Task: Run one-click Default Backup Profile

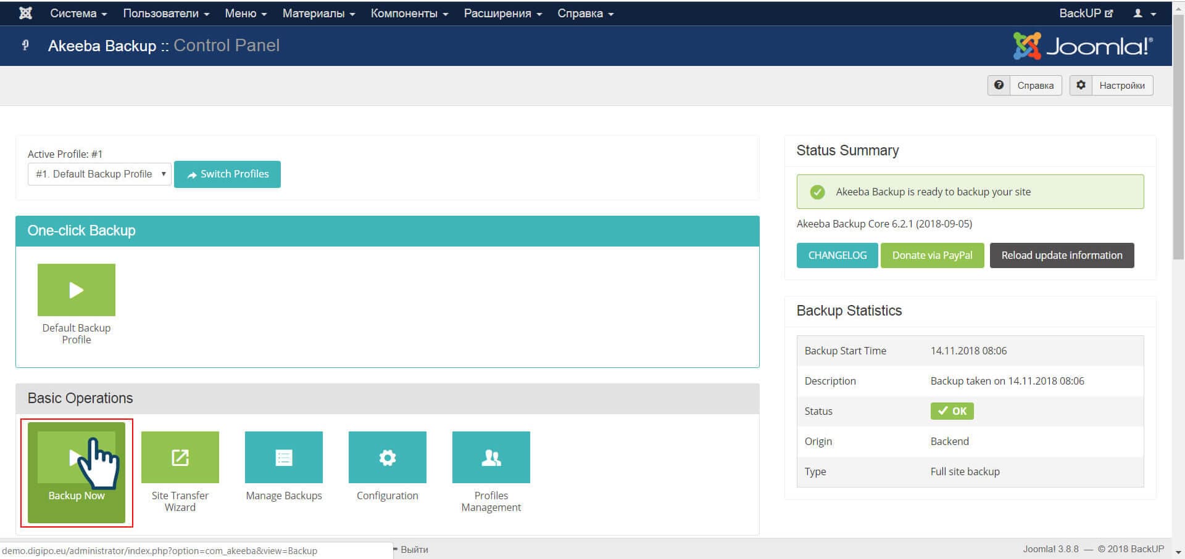Action: pos(76,290)
